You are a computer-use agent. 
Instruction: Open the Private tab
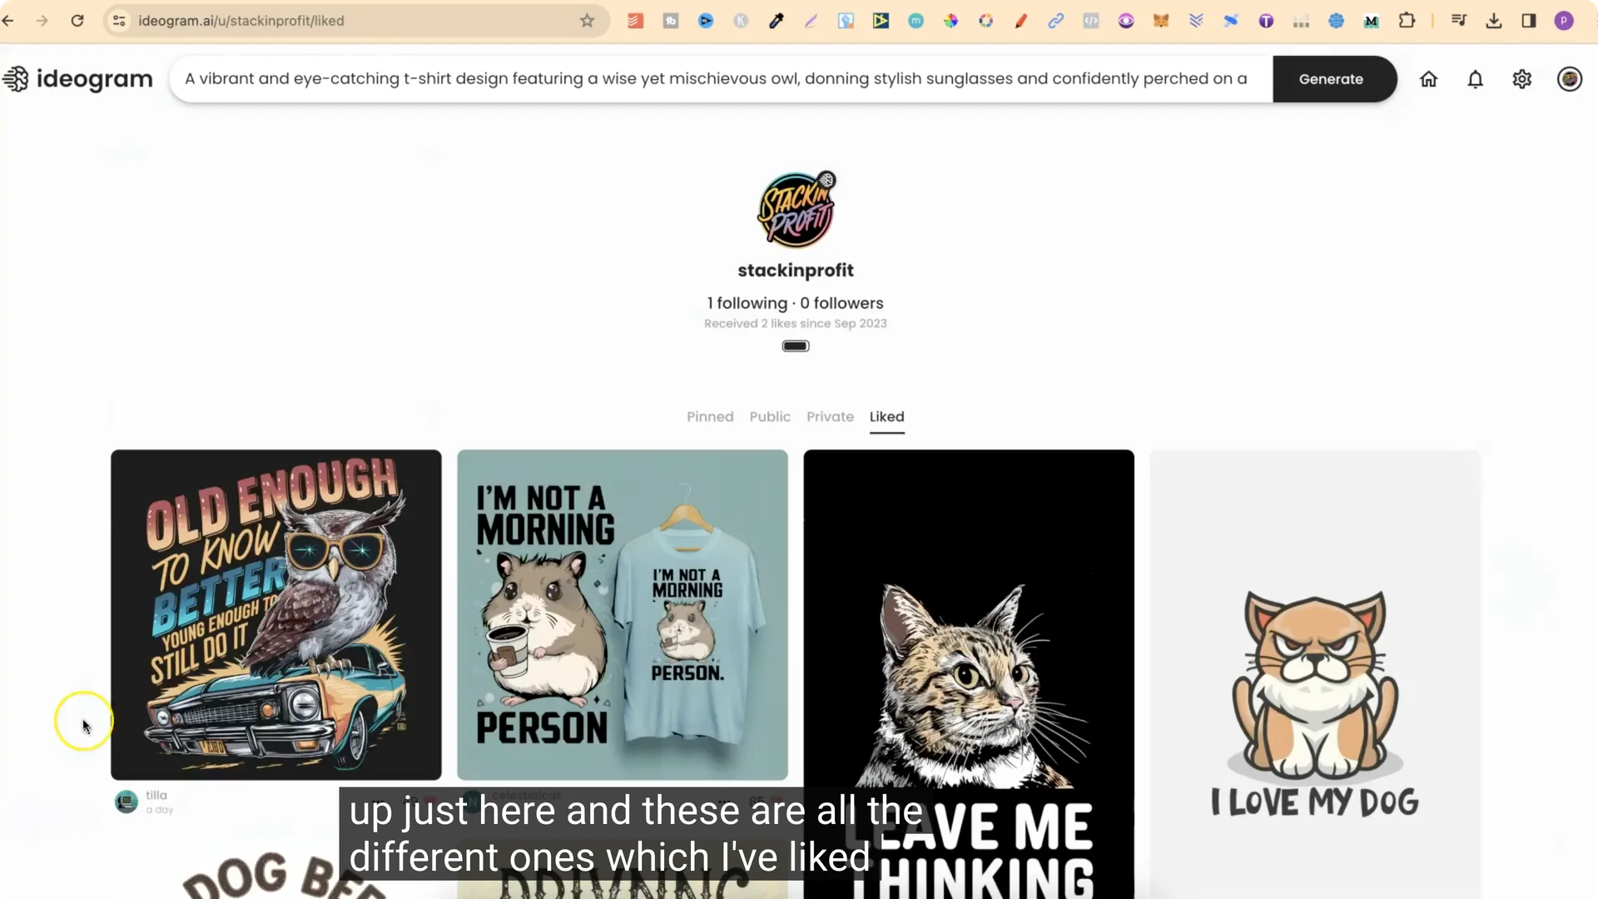[829, 416]
